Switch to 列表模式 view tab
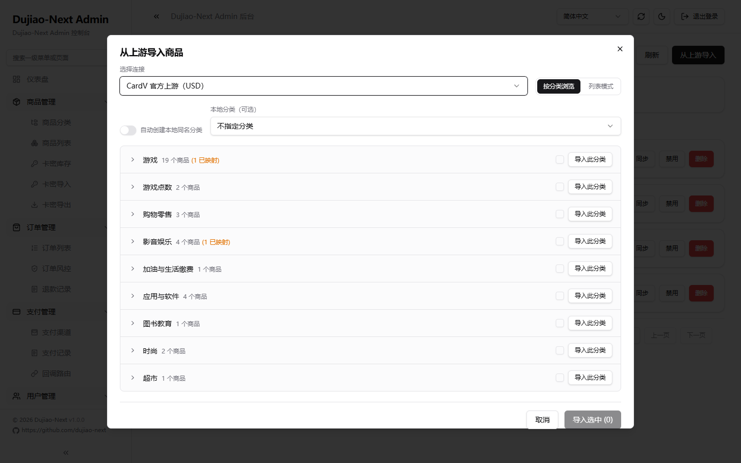 click(x=601, y=86)
